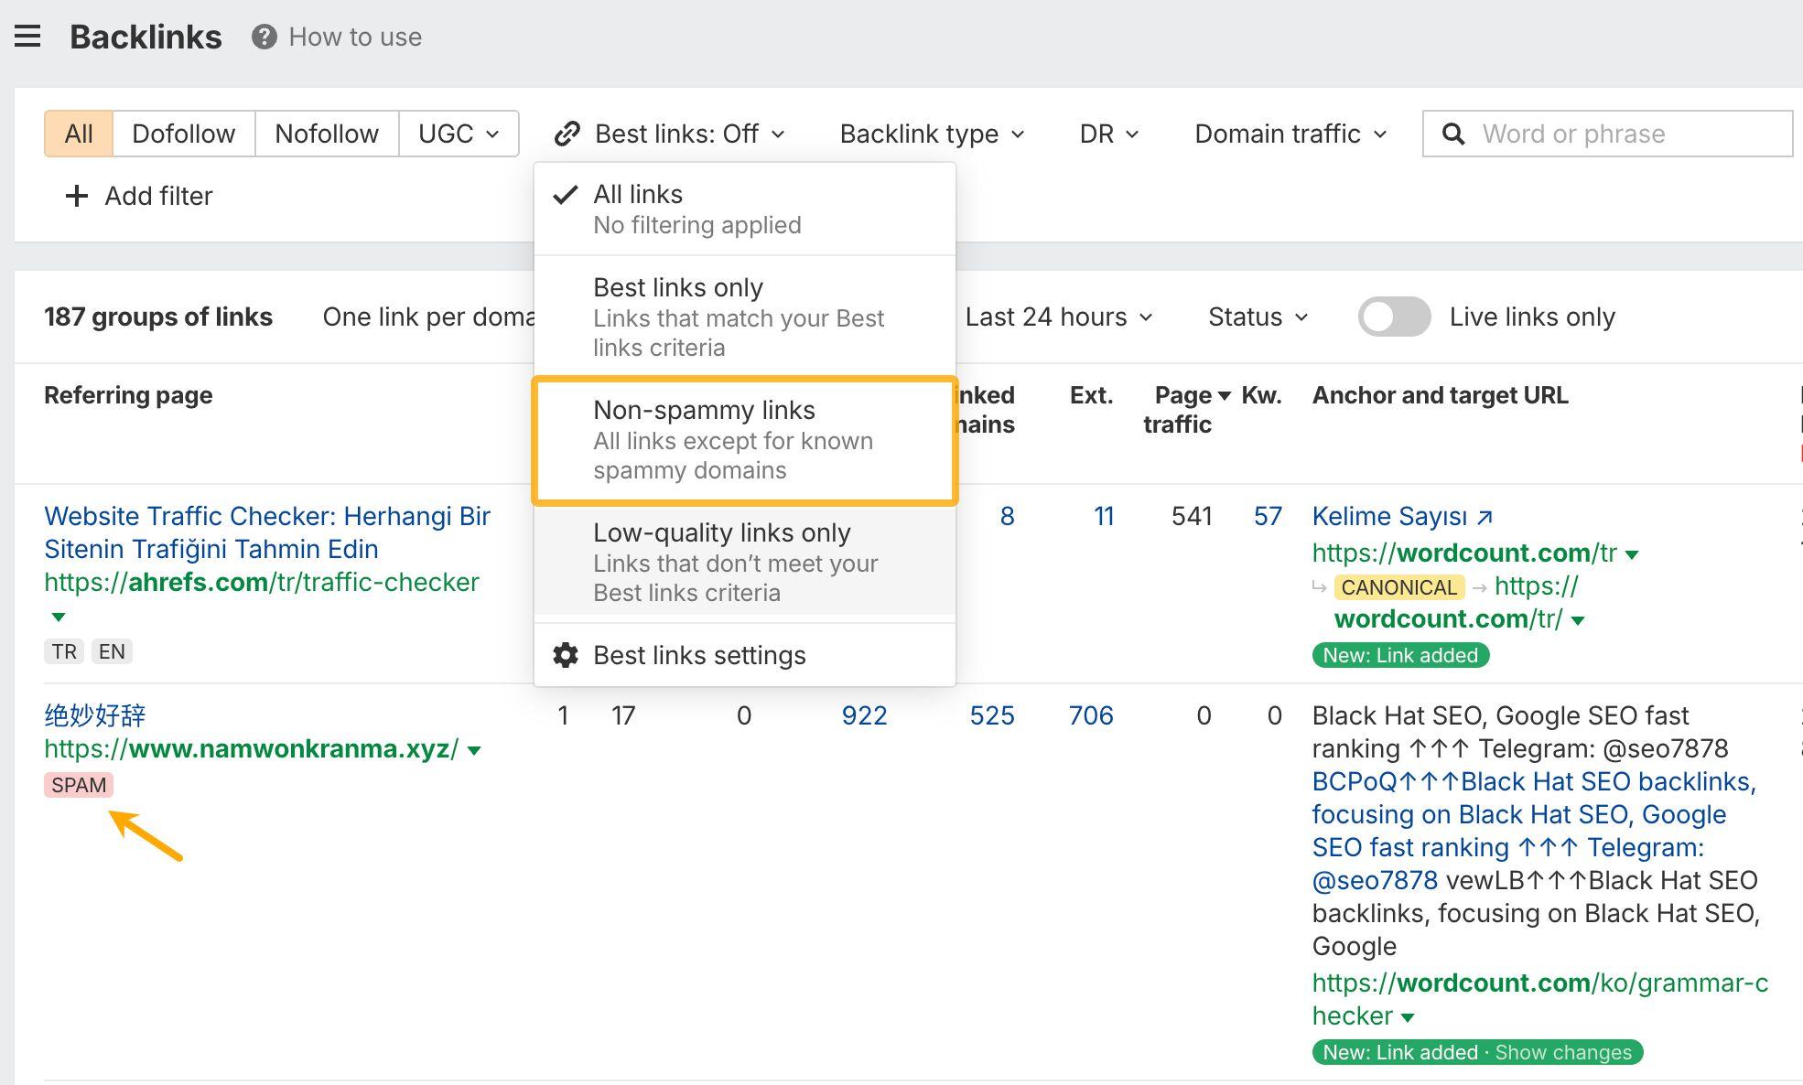Viewport: 1803px width, 1085px height.
Task: Enable the Live links only toggle
Action: pos(1394,317)
